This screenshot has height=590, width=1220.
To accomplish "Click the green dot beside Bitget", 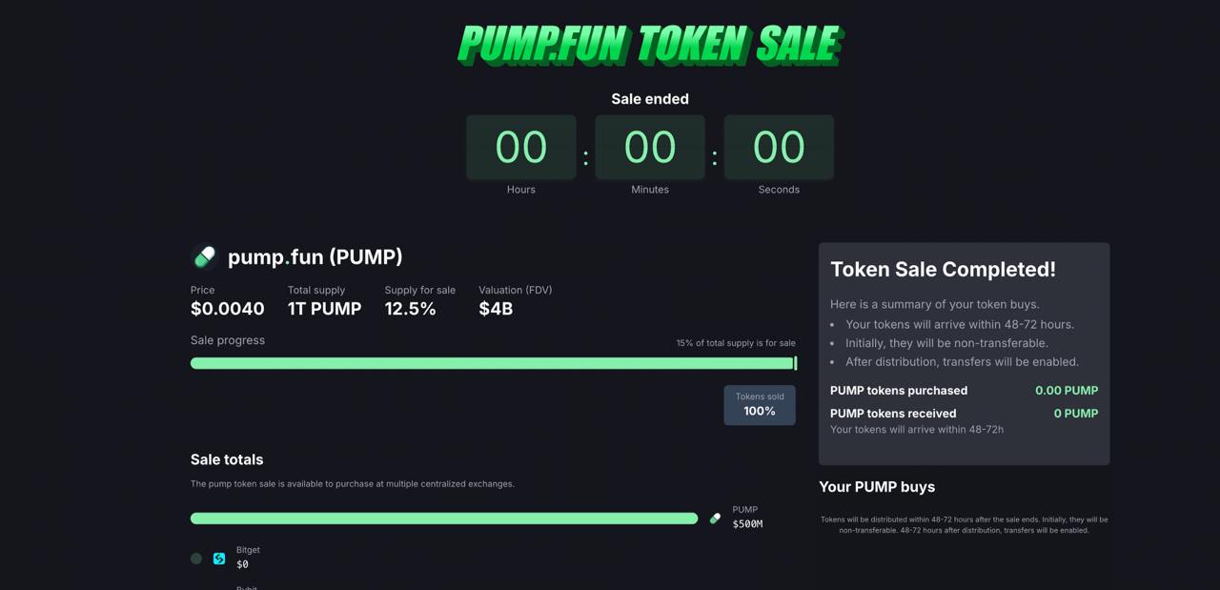I will click(x=196, y=559).
